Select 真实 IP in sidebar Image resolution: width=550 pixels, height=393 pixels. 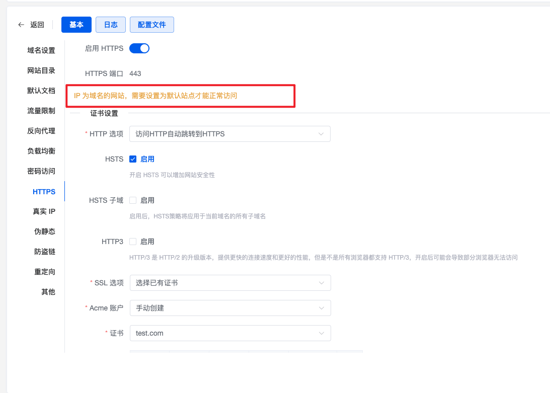pos(44,211)
